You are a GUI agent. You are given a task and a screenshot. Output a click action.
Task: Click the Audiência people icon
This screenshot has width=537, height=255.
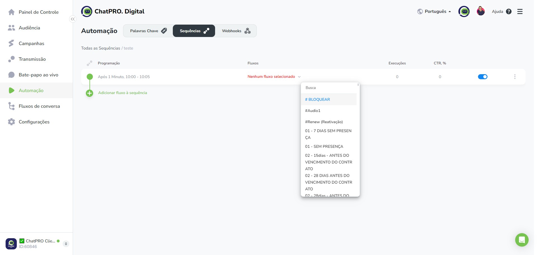point(11,28)
